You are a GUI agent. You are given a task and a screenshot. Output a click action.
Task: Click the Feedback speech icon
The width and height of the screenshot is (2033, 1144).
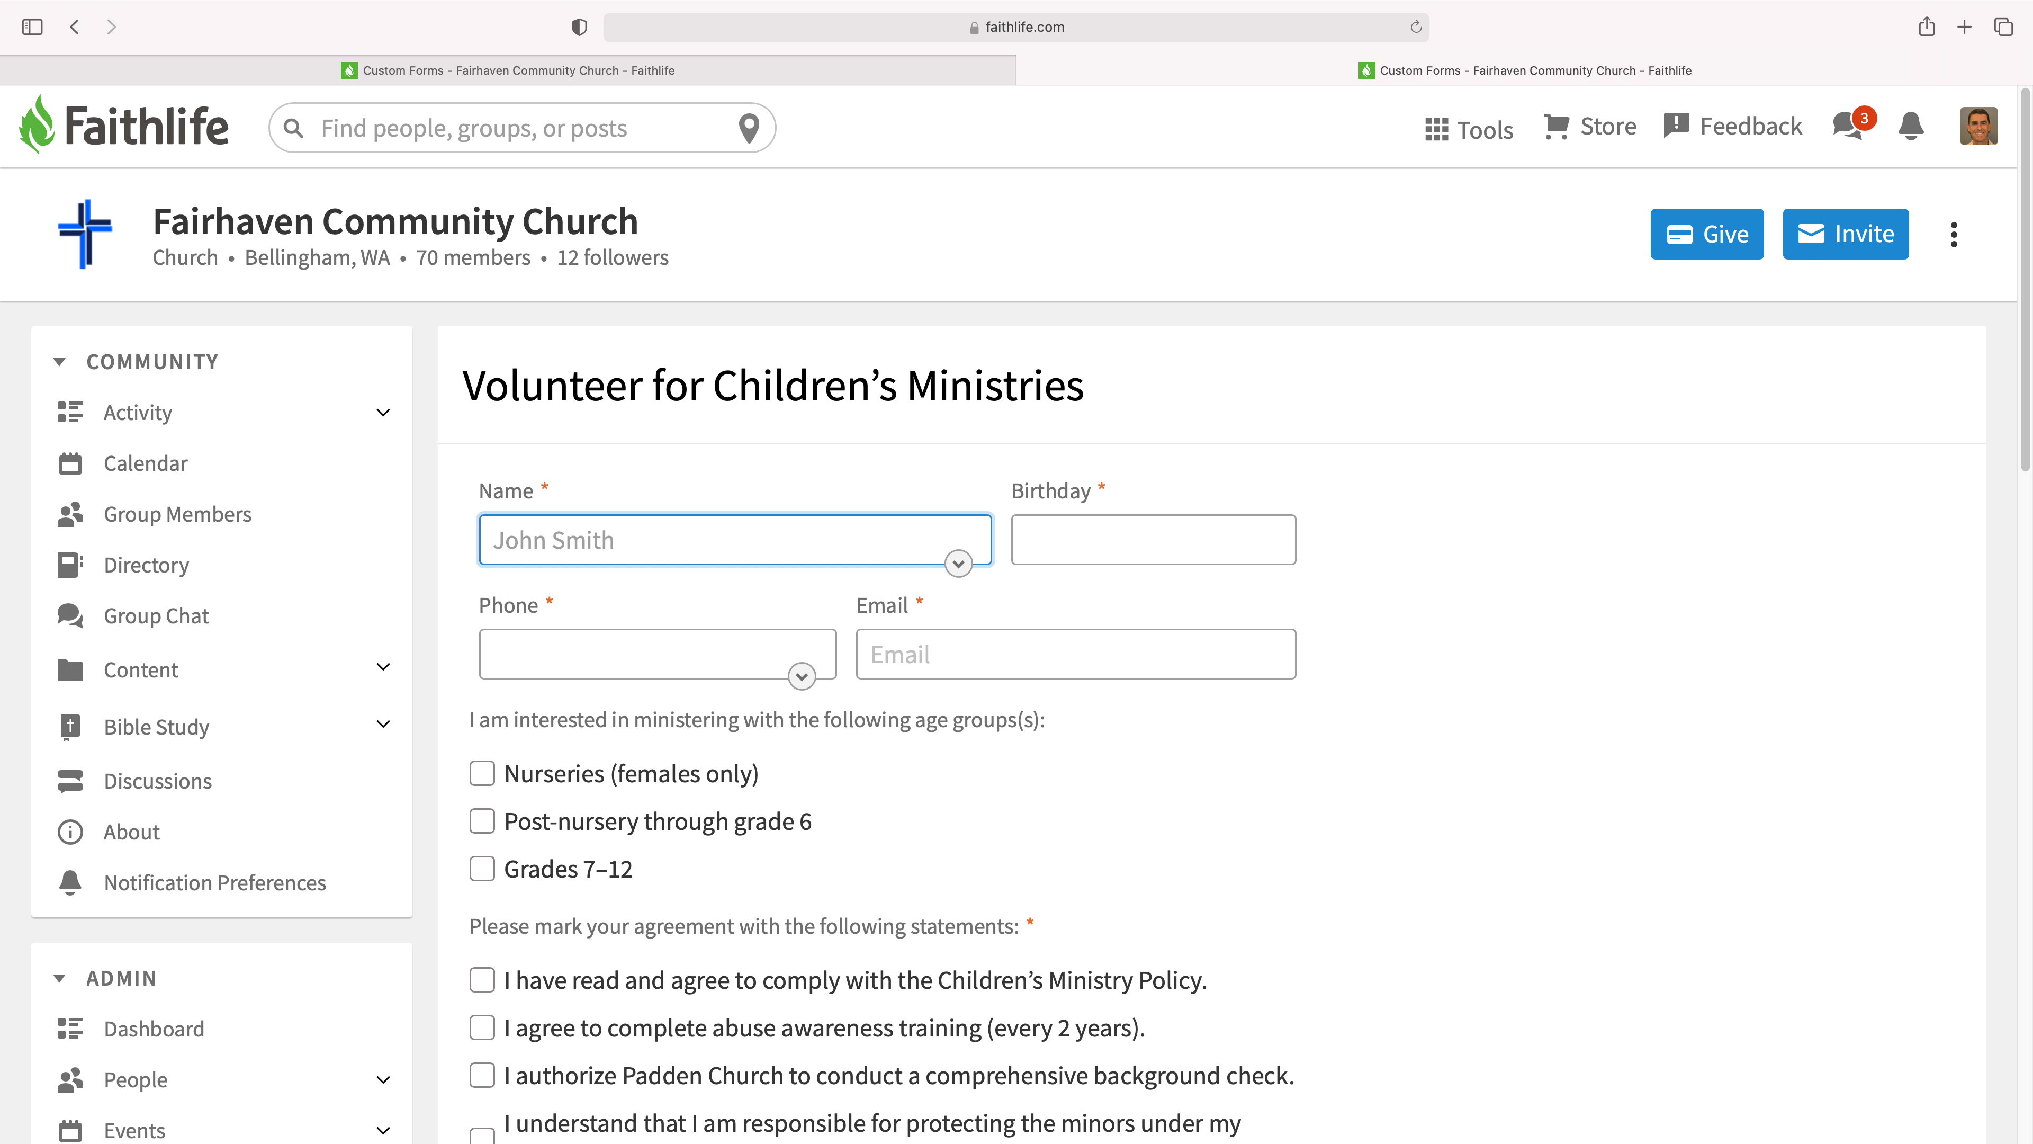click(1676, 126)
